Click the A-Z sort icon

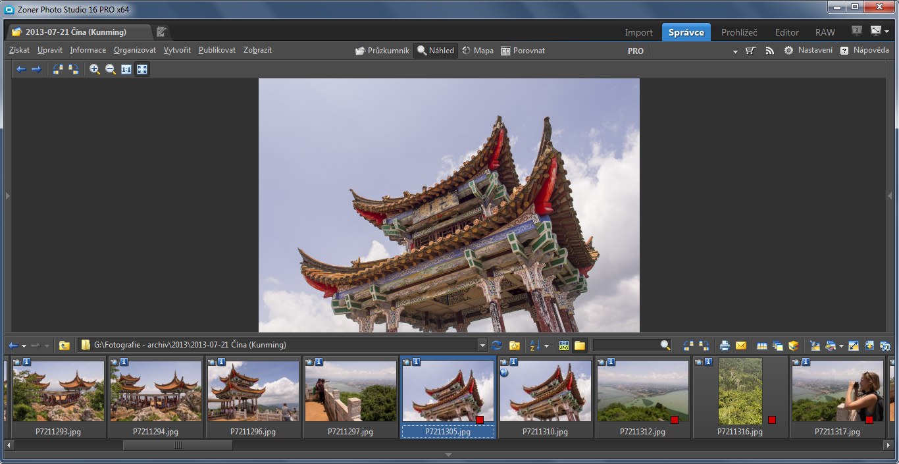coord(535,346)
